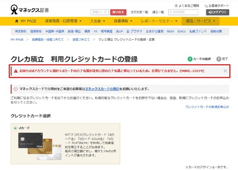This screenshot has width=238, height=170.
Task: Click text ※カードのデザインは一例です。
Action: [207, 167]
